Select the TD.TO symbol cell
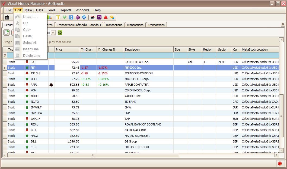 coord(39,102)
